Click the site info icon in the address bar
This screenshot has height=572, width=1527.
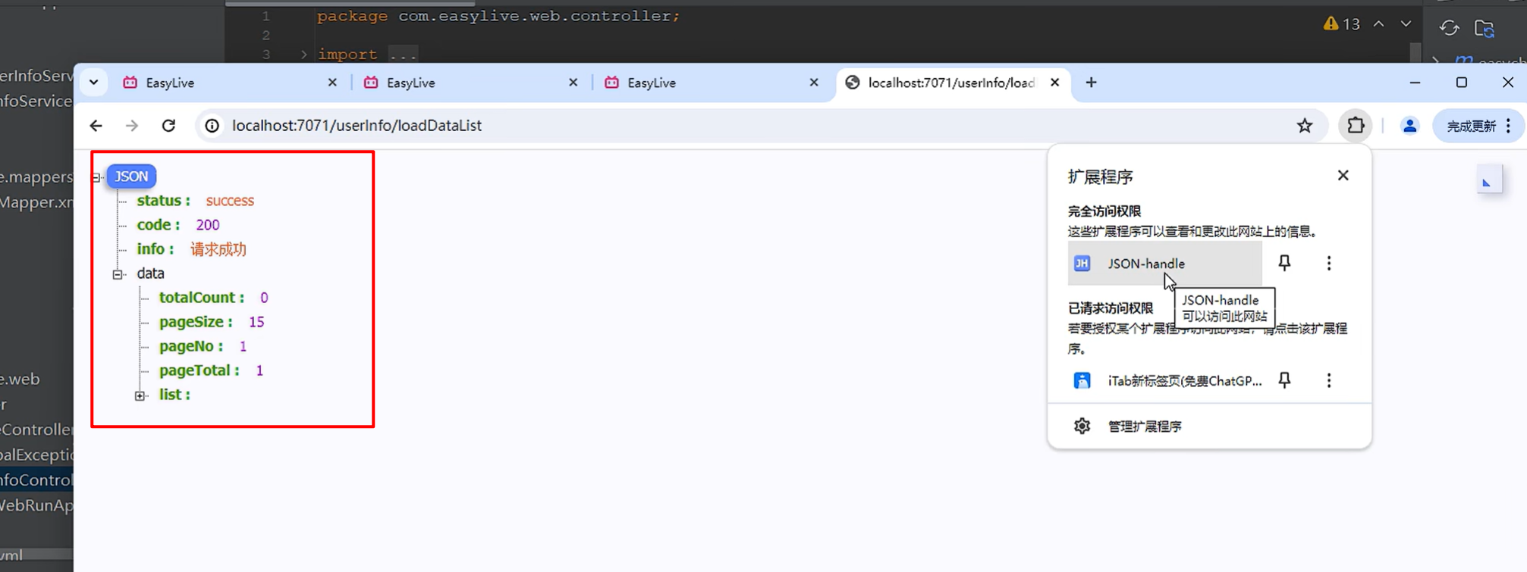212,126
